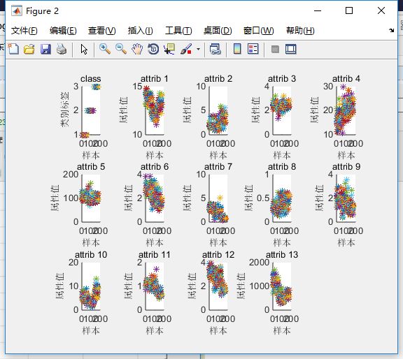Activate the Data Cursor tool
Screen dimensions: 403x359
point(169,49)
